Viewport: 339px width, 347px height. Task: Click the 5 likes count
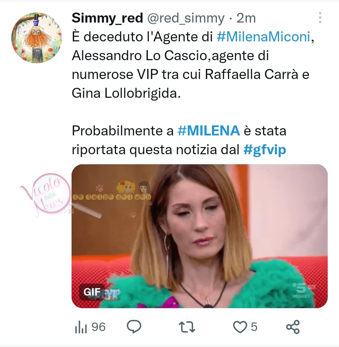pyautogui.click(x=254, y=327)
